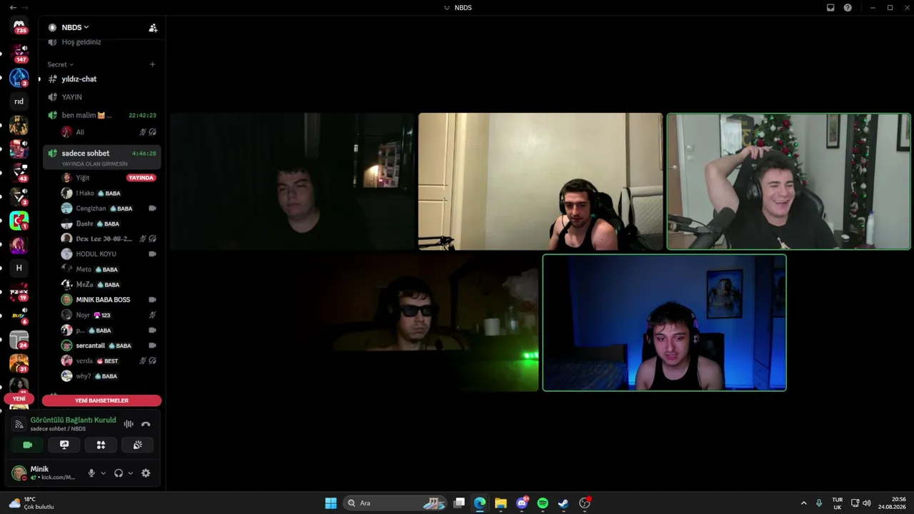Select user Yiğit in voice channel
This screenshot has width=914, height=514.
pyautogui.click(x=83, y=178)
